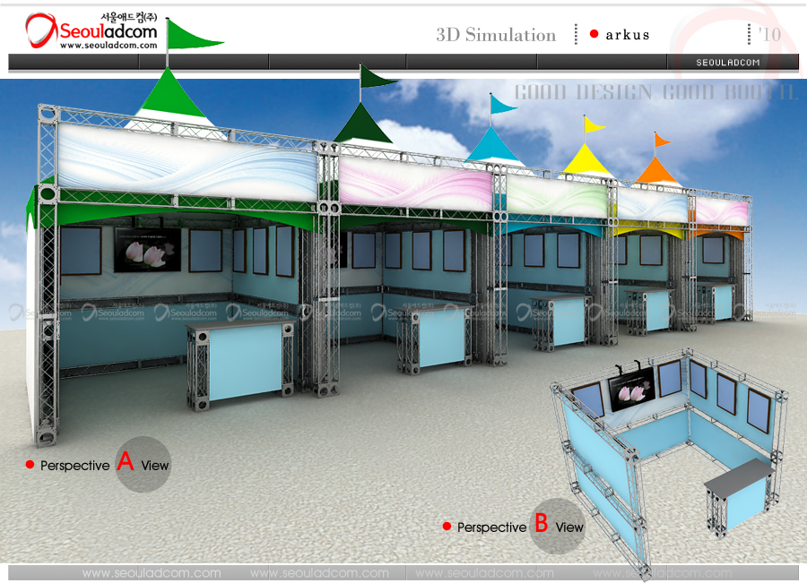
Task: Select the cyan flag on the third booth
Action: click(x=503, y=105)
